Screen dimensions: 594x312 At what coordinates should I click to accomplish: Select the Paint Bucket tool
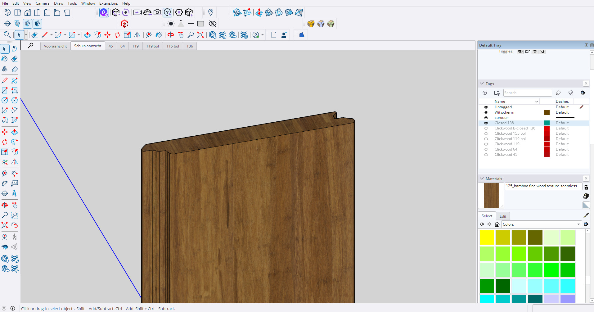5,59
